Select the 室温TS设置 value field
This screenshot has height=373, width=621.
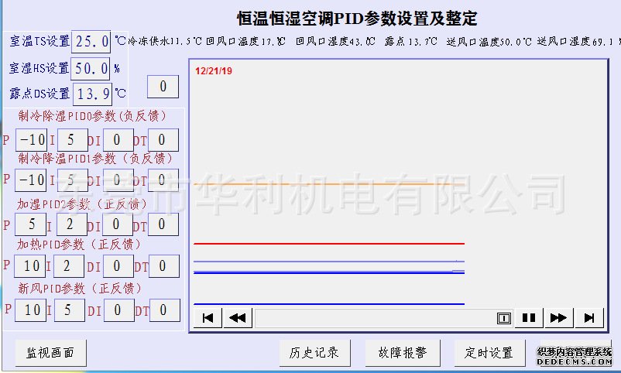point(91,42)
